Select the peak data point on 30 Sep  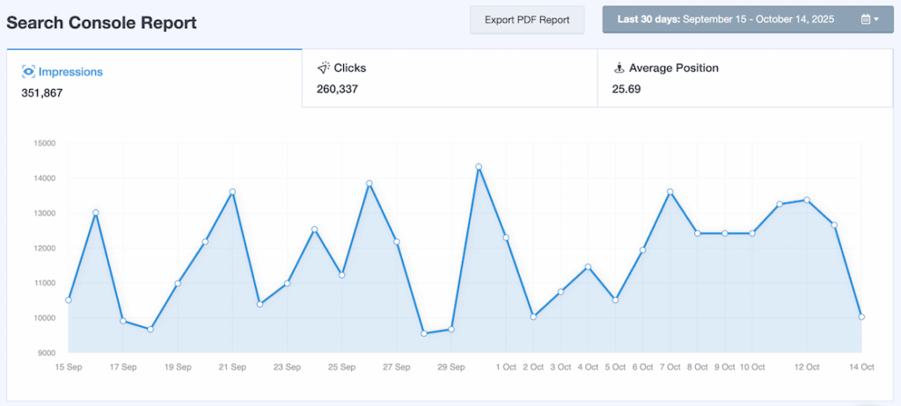(x=479, y=166)
